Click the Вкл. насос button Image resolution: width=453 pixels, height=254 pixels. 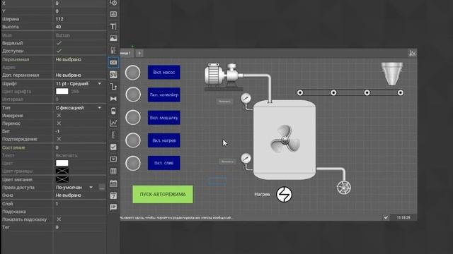pyautogui.click(x=164, y=72)
